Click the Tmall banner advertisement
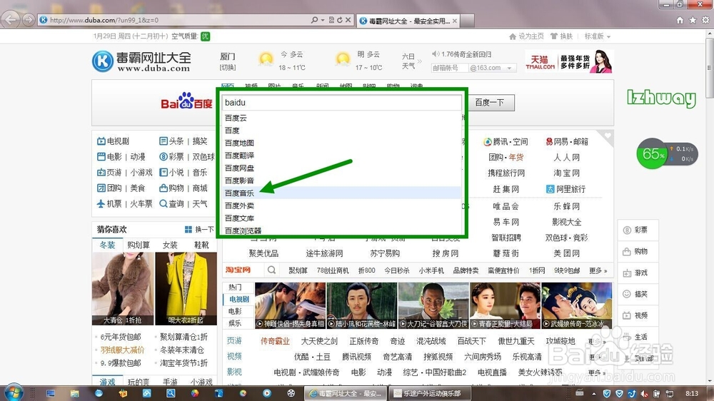The width and height of the screenshot is (714, 401). (x=569, y=61)
